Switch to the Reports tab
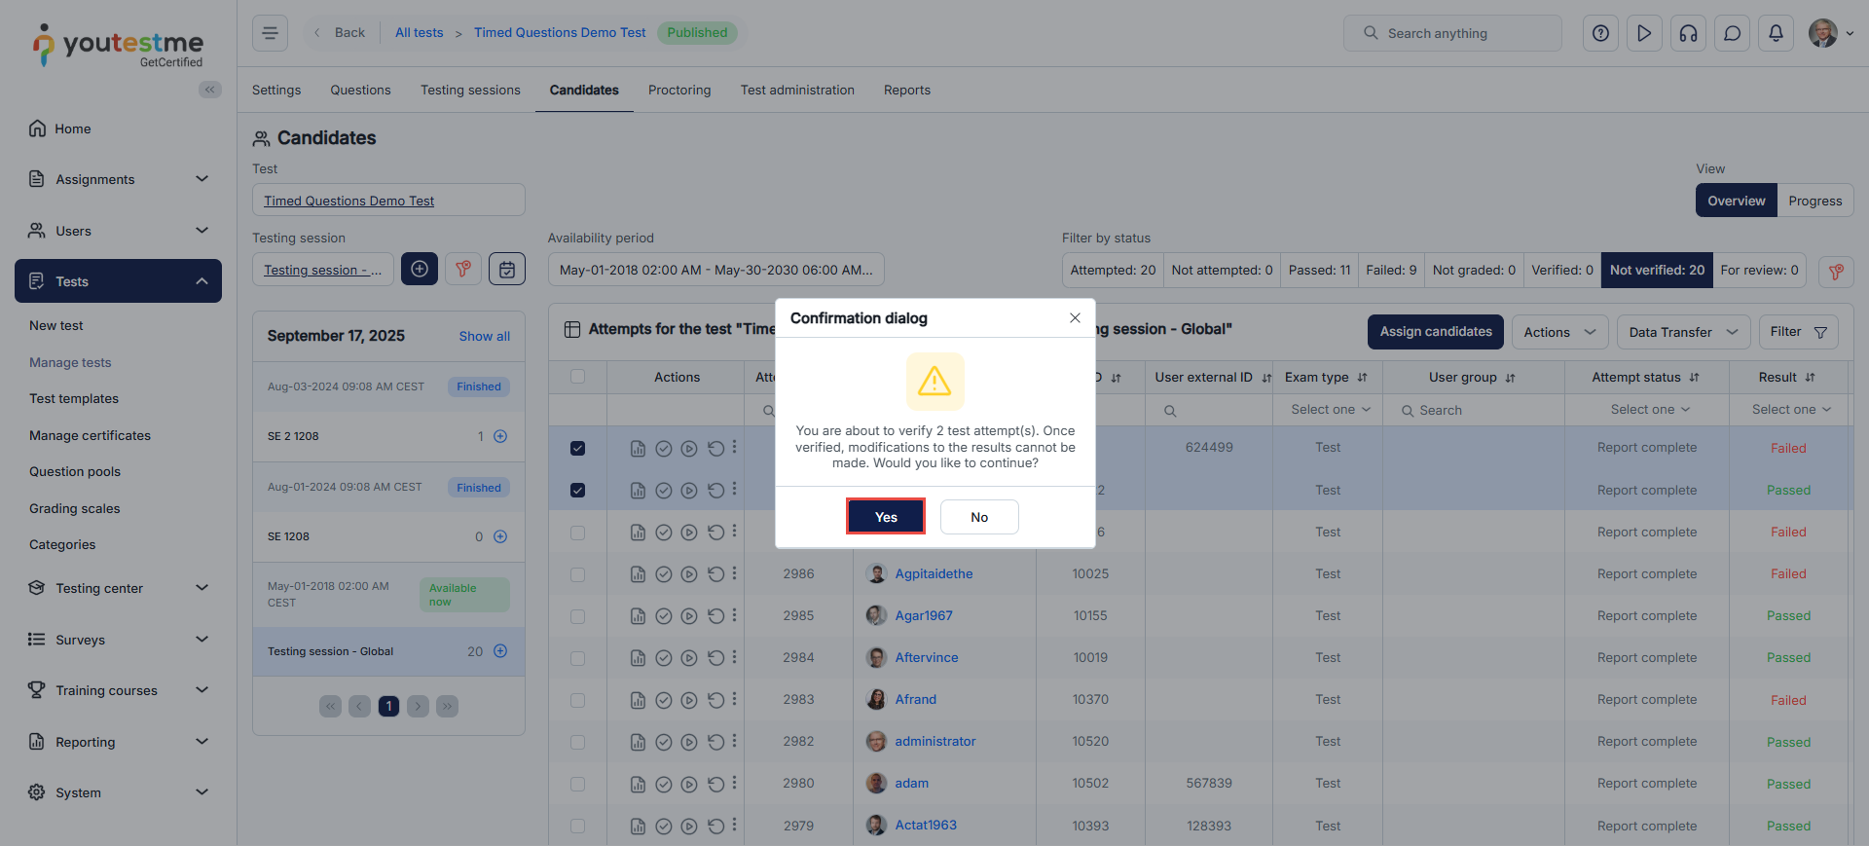The image size is (1869, 846). click(x=906, y=90)
